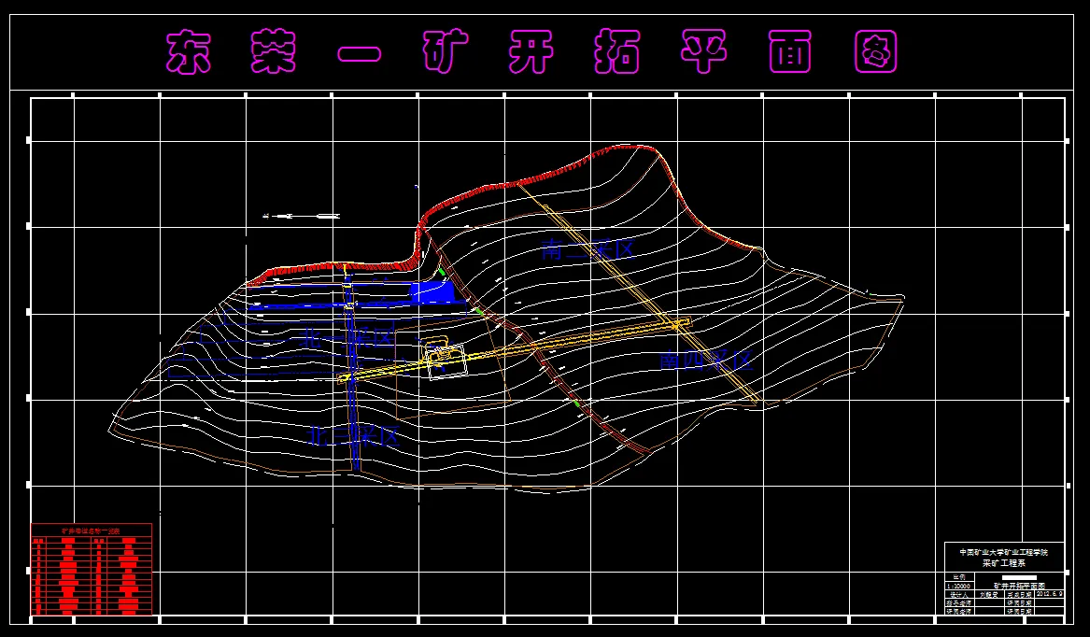The image size is (1090, 637).
Task: Click the 设计人 designer name cell
Action: coord(989,595)
